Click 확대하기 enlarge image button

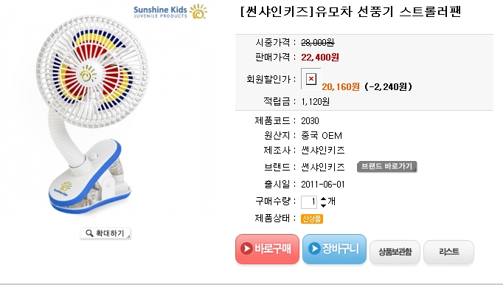[105, 233]
